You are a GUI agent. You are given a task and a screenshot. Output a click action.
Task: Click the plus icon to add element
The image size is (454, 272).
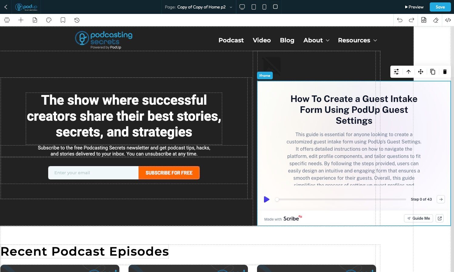tap(21, 20)
